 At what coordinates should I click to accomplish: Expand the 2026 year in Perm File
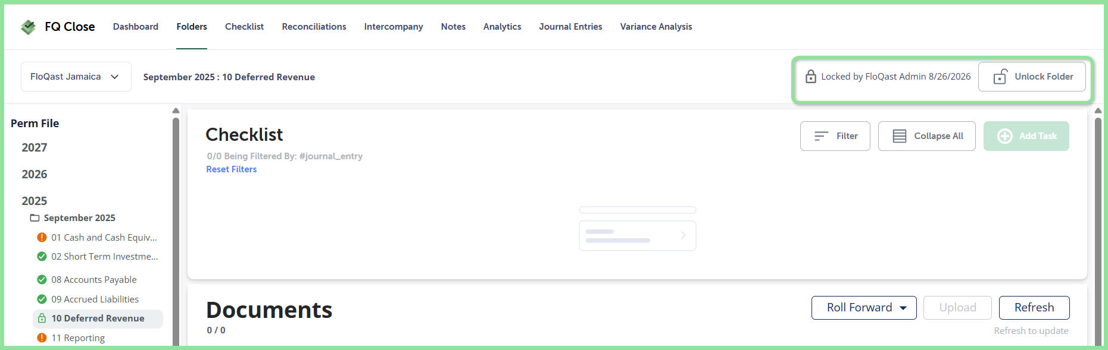35,174
